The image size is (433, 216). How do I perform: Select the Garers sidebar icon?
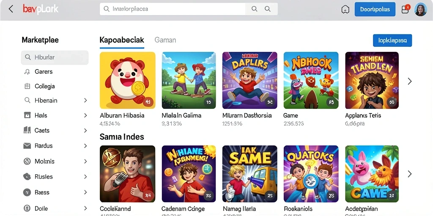(x=27, y=72)
